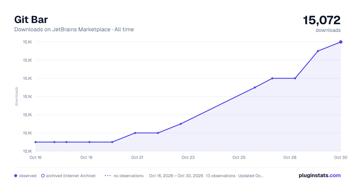
Task: Click the Oct 23 axis label
Action: [188, 157]
